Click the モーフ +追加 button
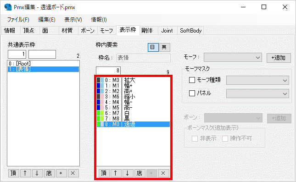This screenshot has width=296, height=182. click(x=279, y=58)
